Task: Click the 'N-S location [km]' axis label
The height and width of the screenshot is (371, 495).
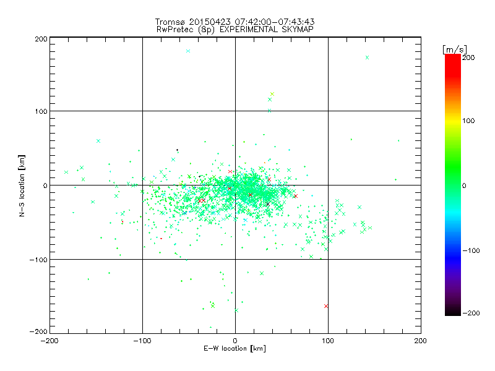Action: tap(22, 185)
